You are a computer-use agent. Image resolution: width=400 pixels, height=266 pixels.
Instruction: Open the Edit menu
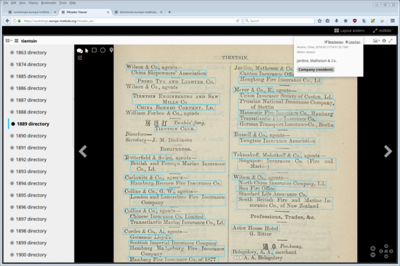coord(14,3)
